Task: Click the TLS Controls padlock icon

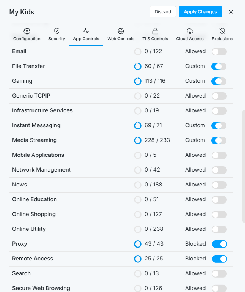Action: click(x=155, y=31)
